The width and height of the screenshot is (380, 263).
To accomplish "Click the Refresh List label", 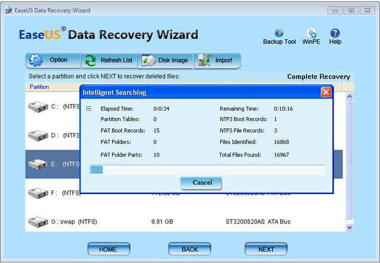I will [116, 60].
